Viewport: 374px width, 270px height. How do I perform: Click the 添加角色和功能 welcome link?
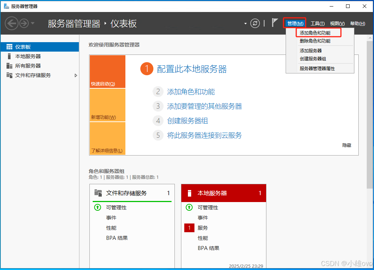191,92
